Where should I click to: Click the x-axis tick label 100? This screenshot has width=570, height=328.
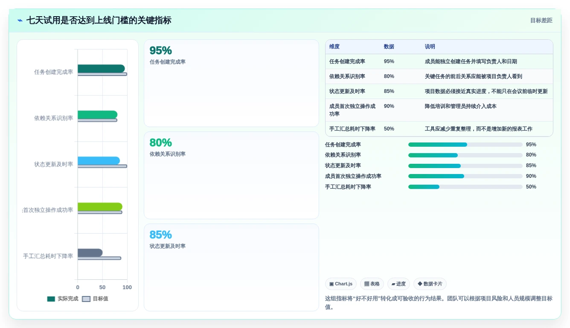tap(127, 287)
